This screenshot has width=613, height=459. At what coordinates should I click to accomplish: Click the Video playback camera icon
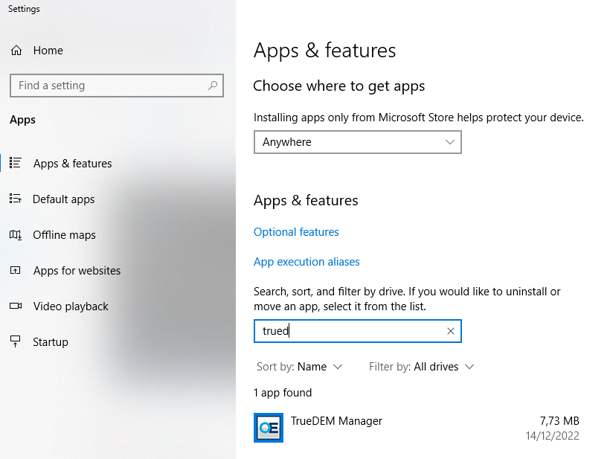point(15,306)
